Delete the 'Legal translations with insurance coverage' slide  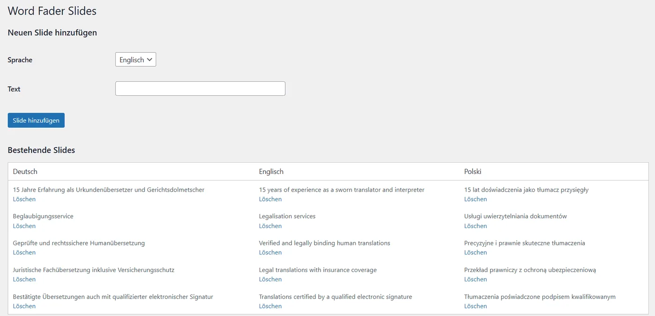[270, 279]
